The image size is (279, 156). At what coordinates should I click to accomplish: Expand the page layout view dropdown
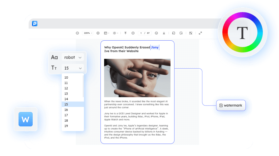pos(106,33)
